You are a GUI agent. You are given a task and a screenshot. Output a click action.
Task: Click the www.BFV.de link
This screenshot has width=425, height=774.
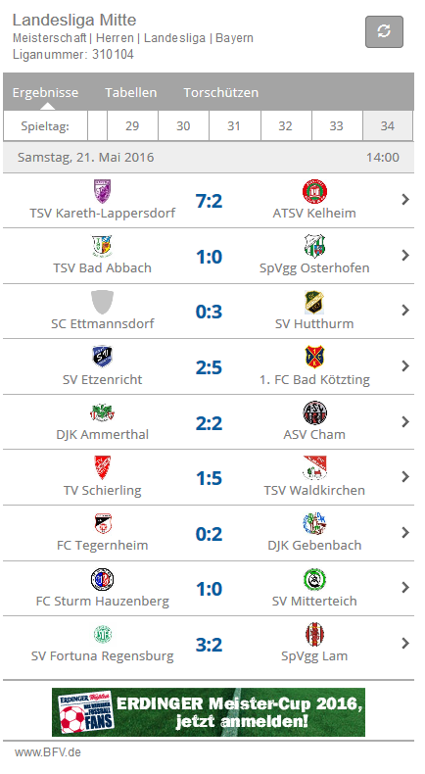click(47, 752)
